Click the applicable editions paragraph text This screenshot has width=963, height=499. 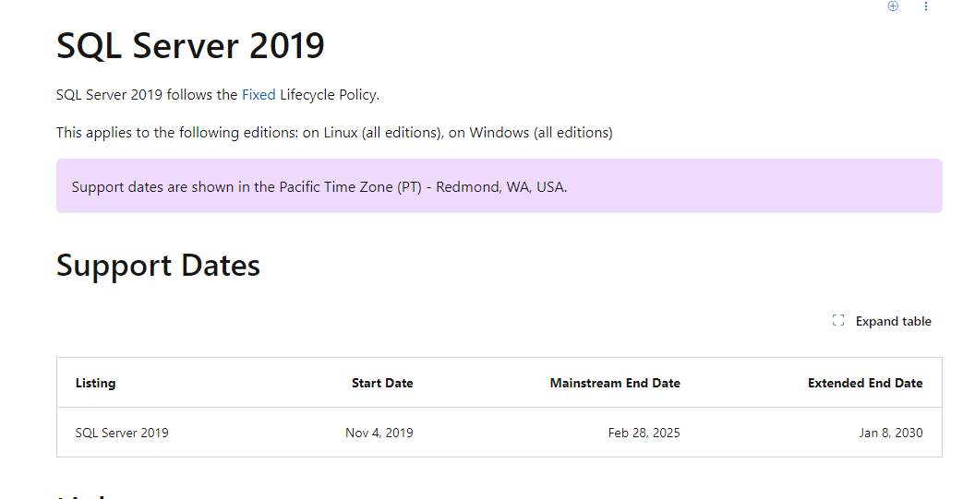pos(334,133)
